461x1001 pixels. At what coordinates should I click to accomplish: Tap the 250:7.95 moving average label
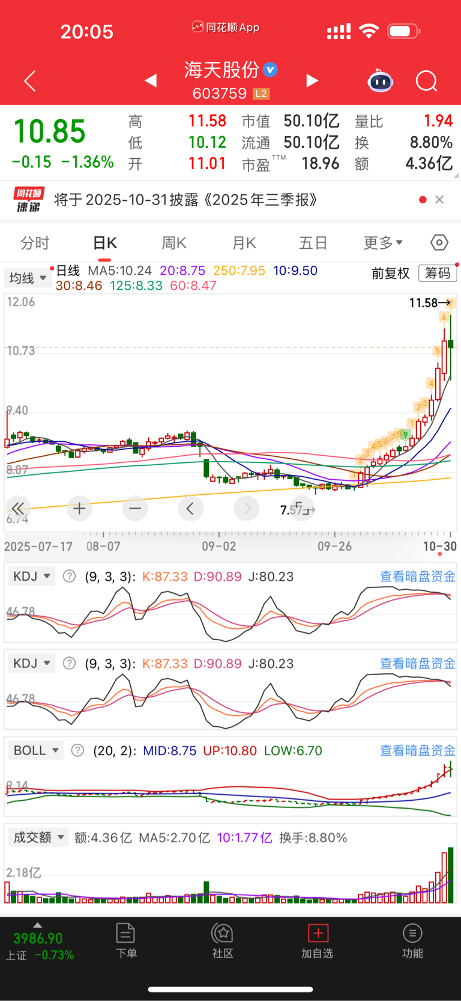point(239,271)
